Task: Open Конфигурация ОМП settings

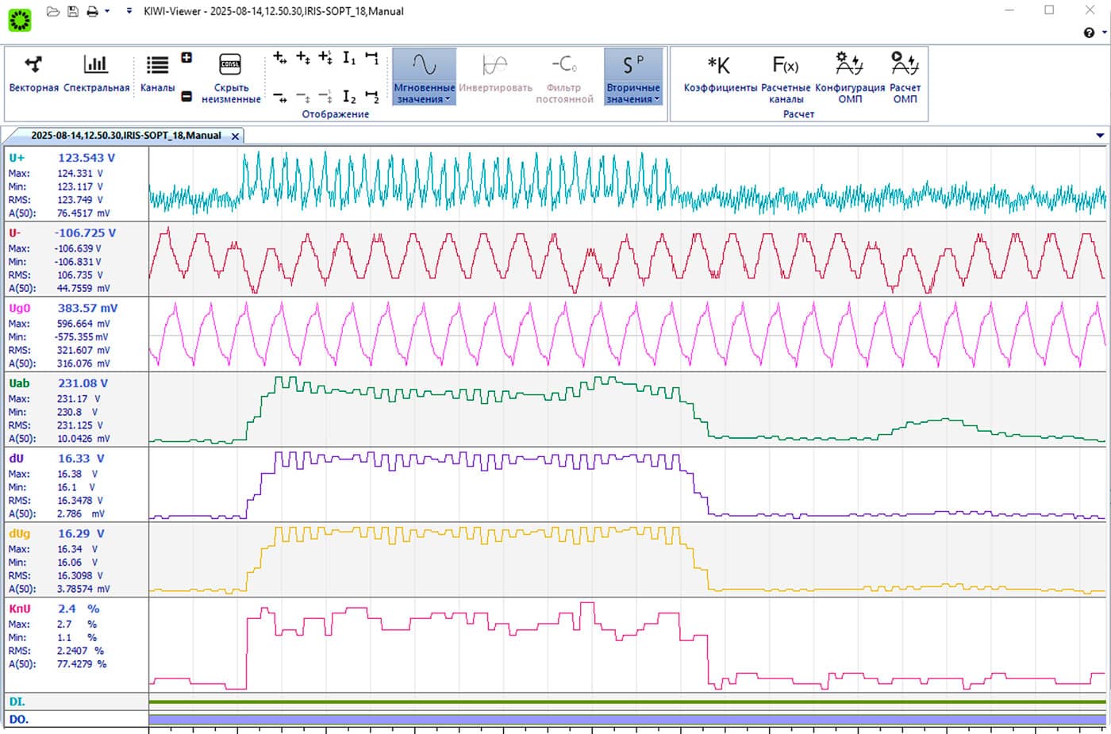Action: coord(849,74)
